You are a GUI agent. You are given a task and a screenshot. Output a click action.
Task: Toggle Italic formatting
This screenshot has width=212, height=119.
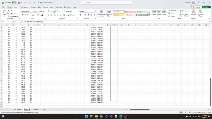[x=25, y=15]
